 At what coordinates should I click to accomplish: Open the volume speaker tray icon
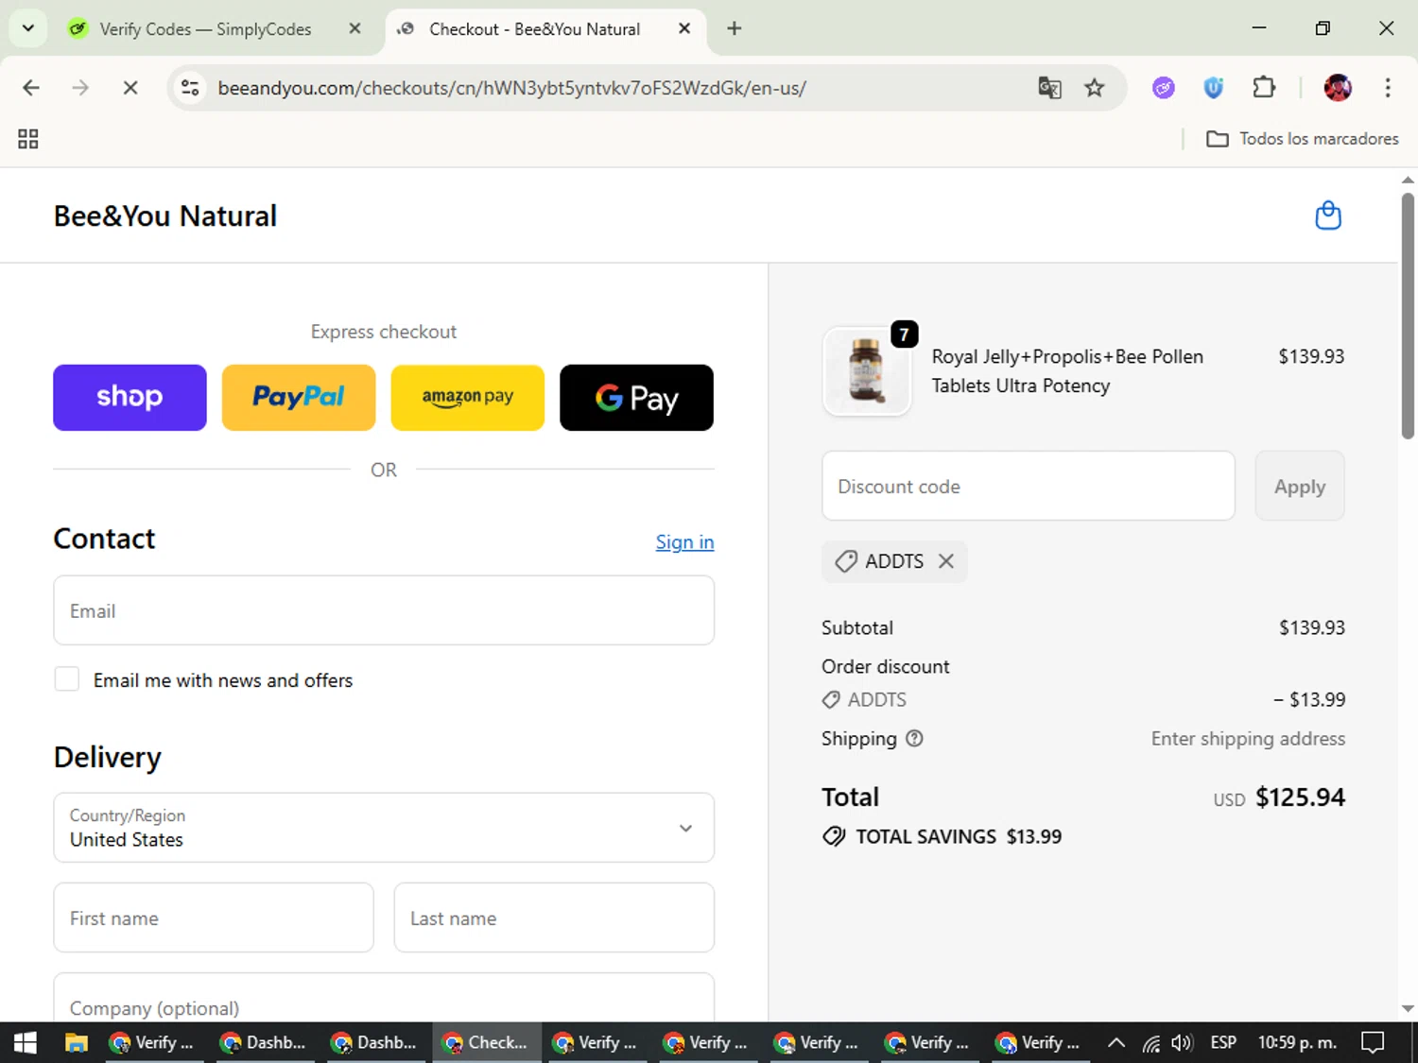click(x=1182, y=1042)
